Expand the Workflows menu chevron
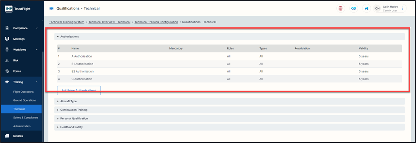416x143 pixels. pos(36,50)
